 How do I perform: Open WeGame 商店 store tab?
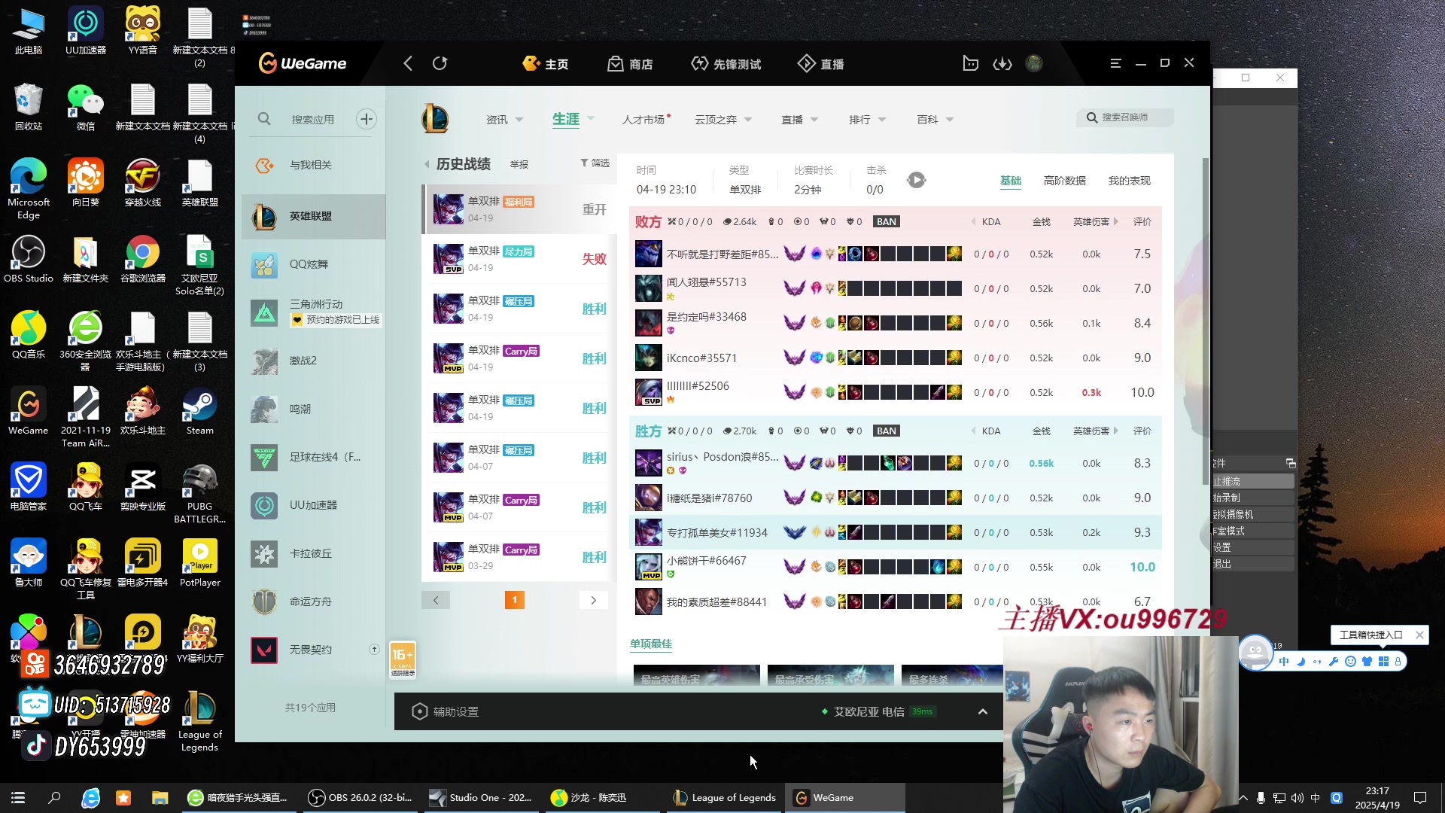[x=631, y=64]
